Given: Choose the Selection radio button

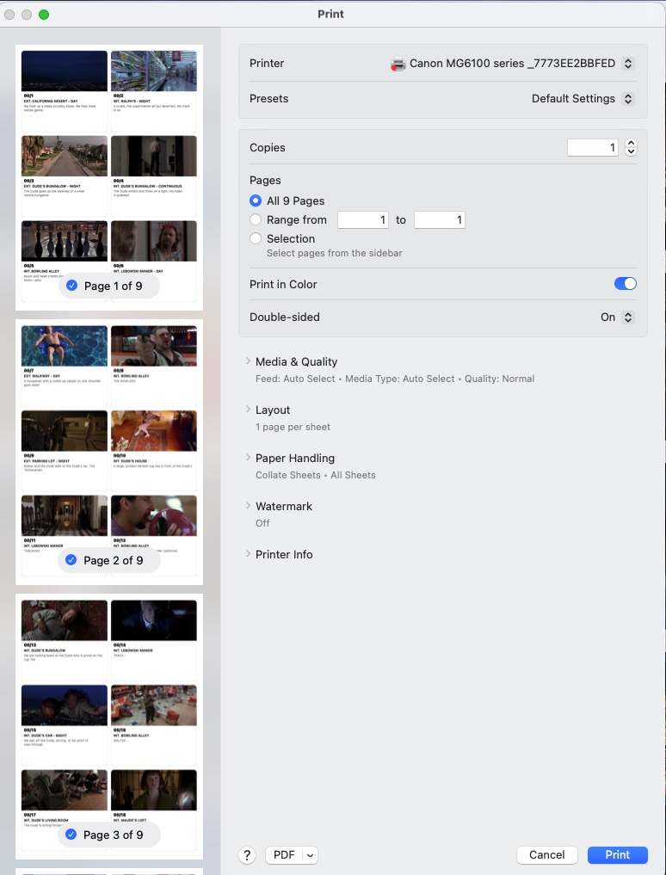Looking at the screenshot, I should (x=256, y=239).
